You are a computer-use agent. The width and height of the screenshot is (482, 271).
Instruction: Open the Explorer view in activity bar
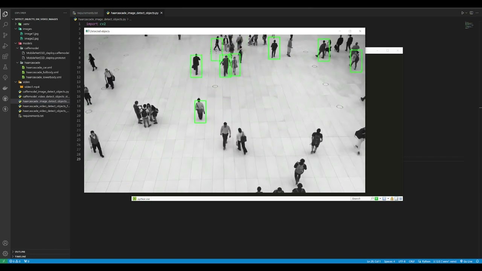[5, 14]
